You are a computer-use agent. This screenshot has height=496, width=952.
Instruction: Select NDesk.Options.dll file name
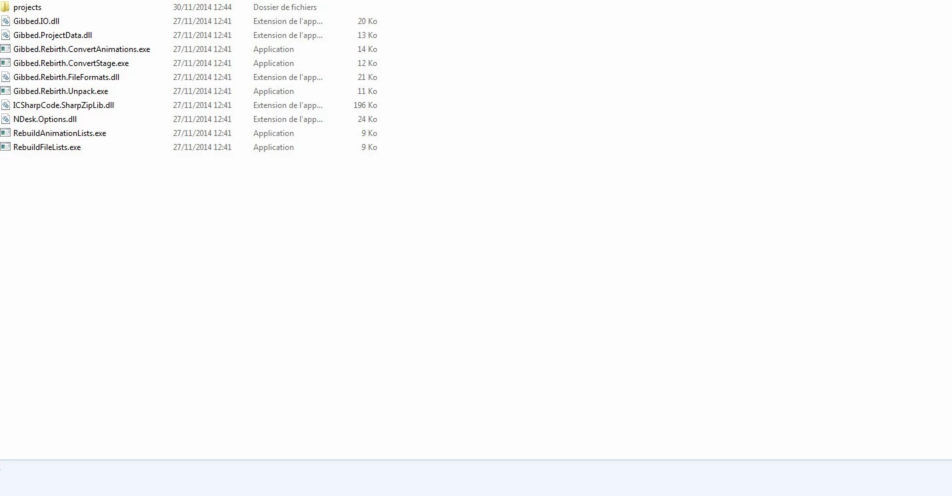pos(45,119)
